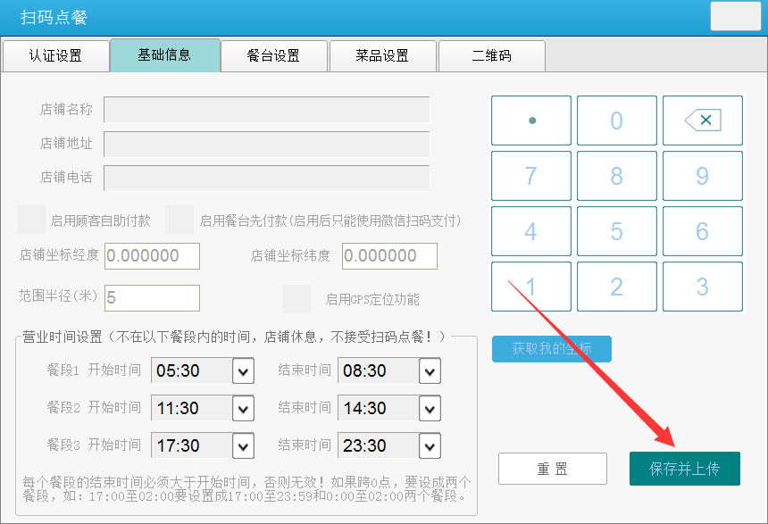
Task: Tap keypad digit 3
Action: (x=702, y=287)
